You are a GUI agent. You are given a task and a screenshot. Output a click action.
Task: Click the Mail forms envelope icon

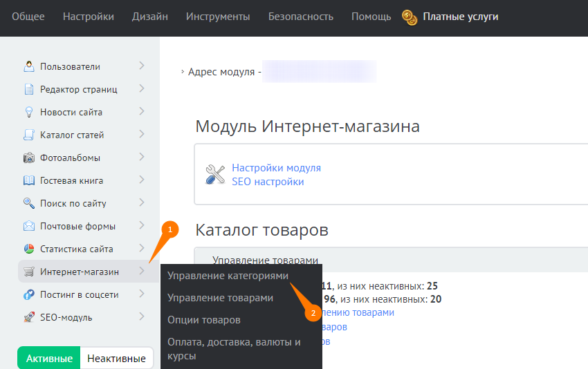click(29, 227)
